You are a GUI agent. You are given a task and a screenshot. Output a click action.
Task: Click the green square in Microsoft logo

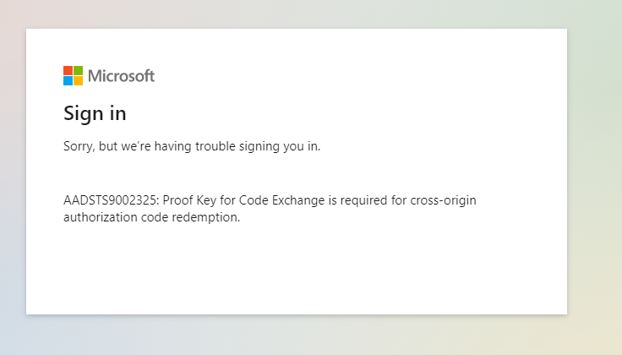pos(78,71)
